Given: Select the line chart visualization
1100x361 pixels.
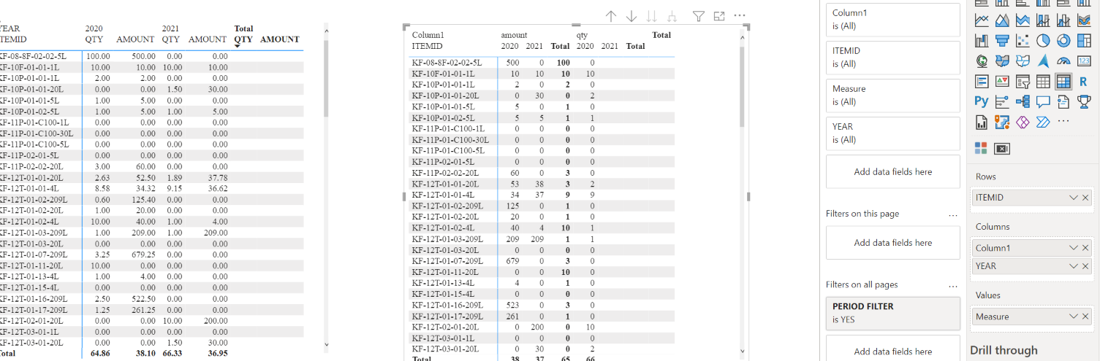Looking at the screenshot, I should click(982, 20).
